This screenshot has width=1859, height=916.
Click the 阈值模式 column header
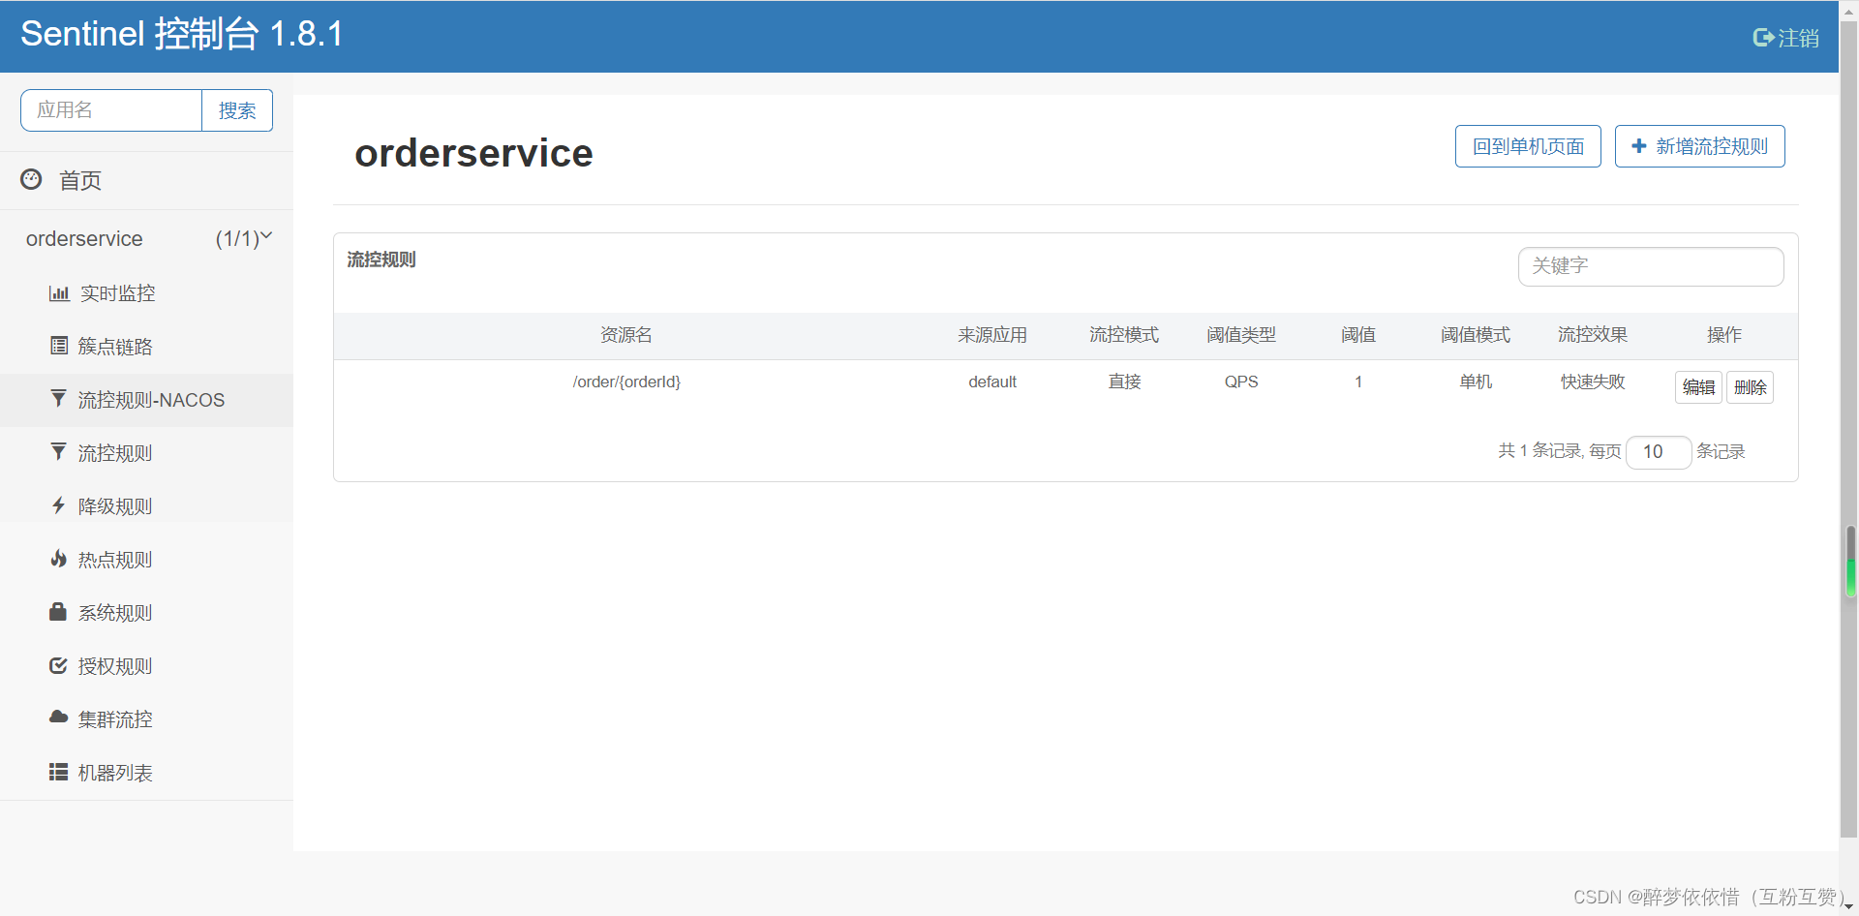tap(1476, 335)
